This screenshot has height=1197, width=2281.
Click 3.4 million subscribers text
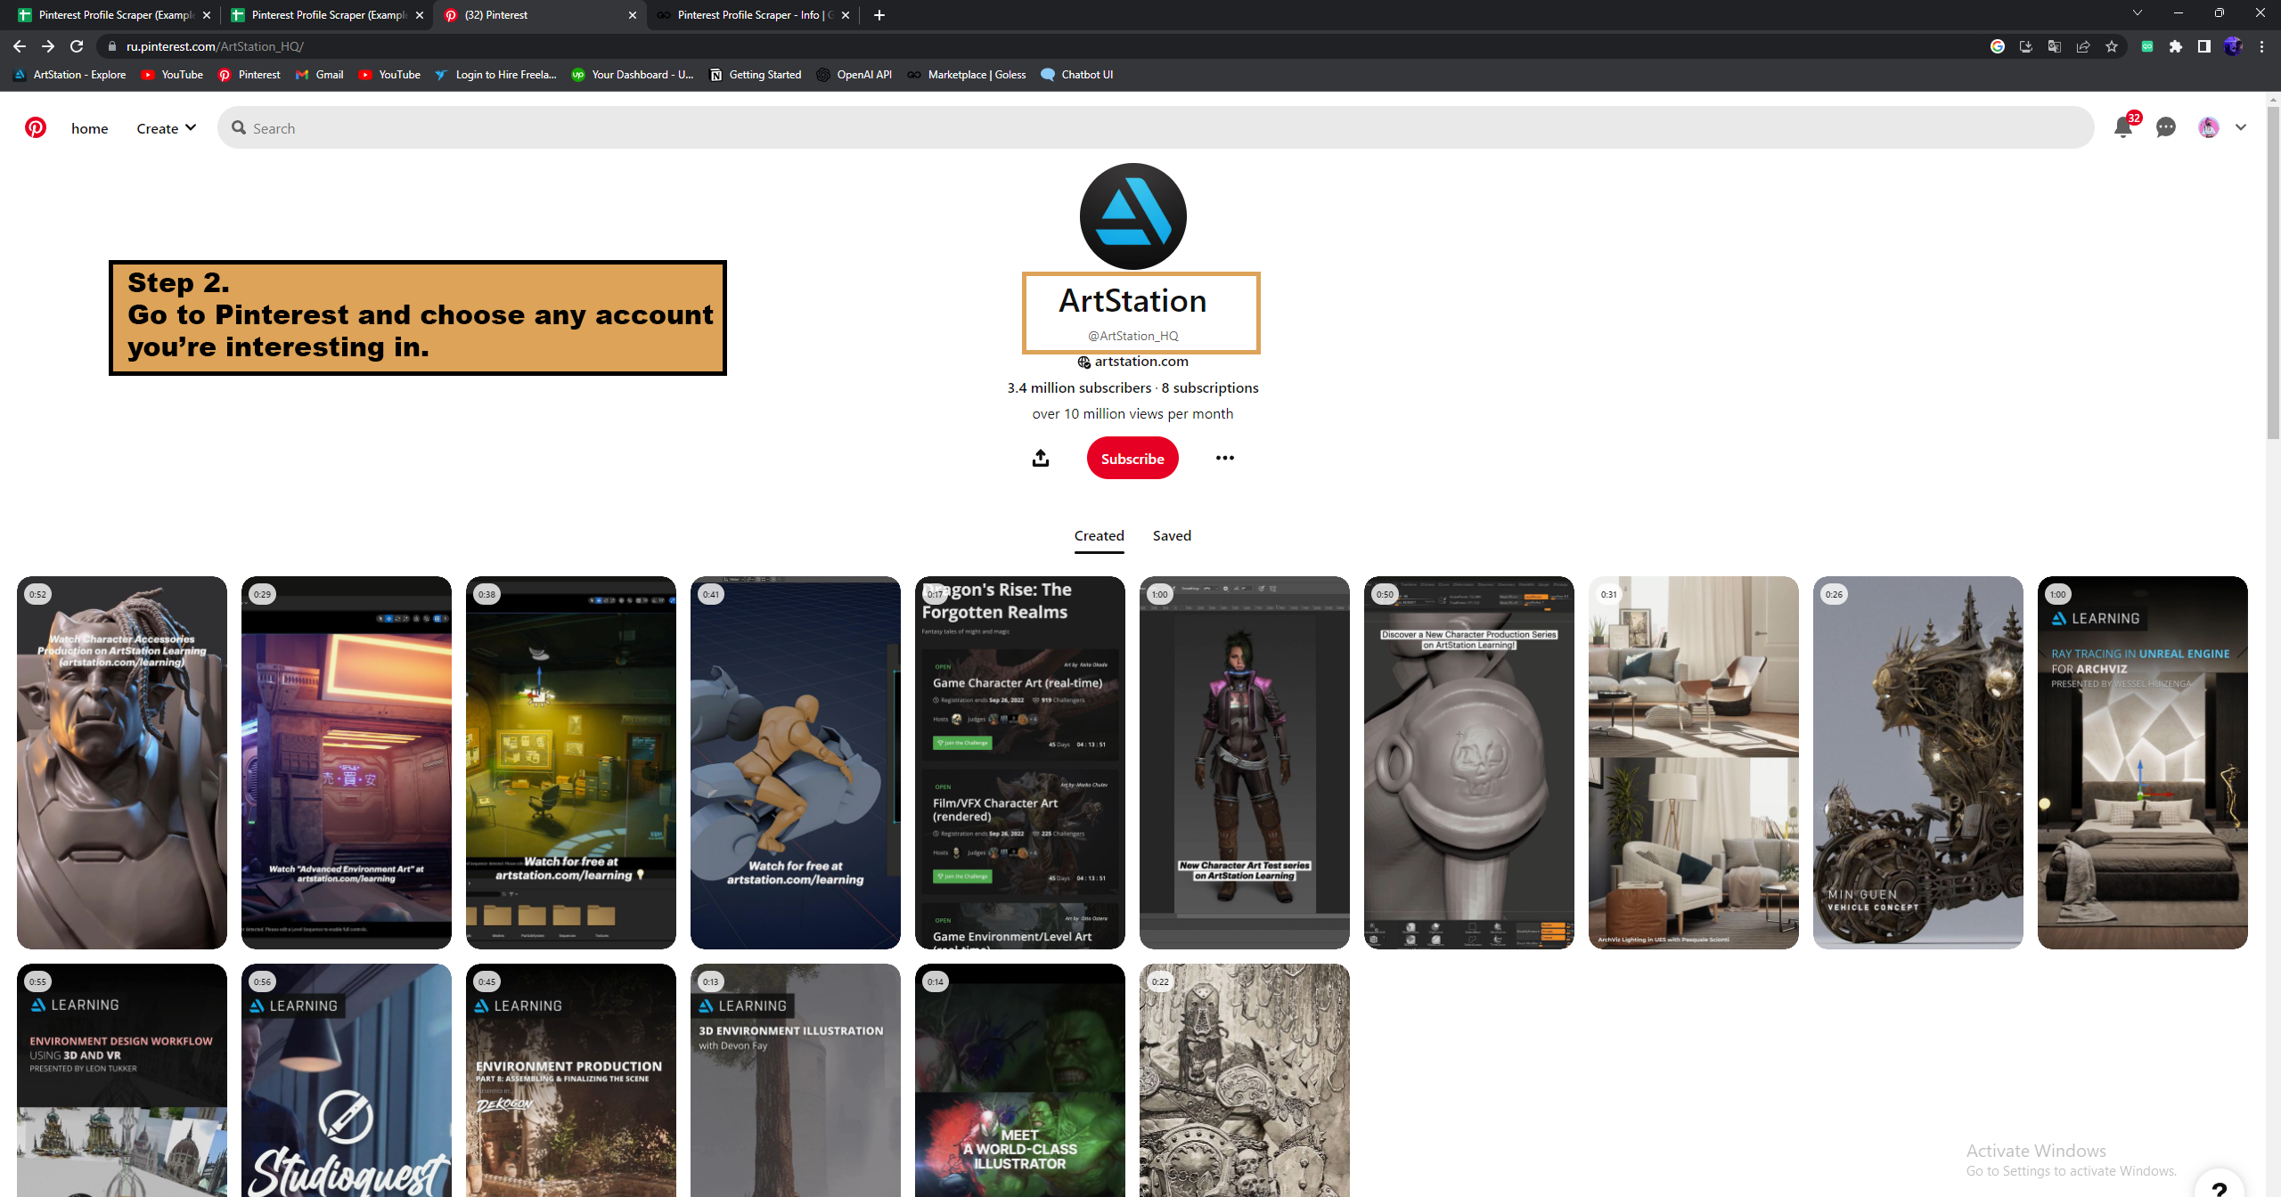tap(1078, 387)
